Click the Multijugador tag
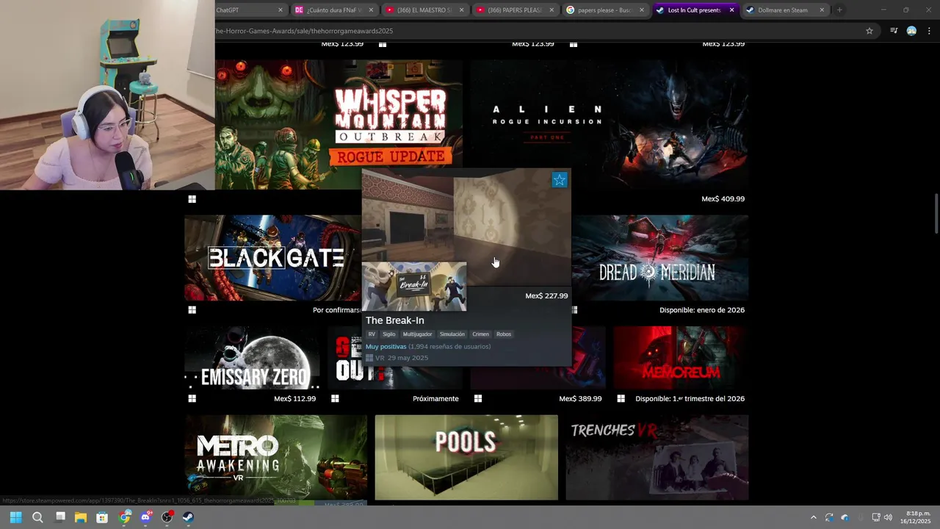Image resolution: width=940 pixels, height=529 pixels. pyautogui.click(x=418, y=334)
